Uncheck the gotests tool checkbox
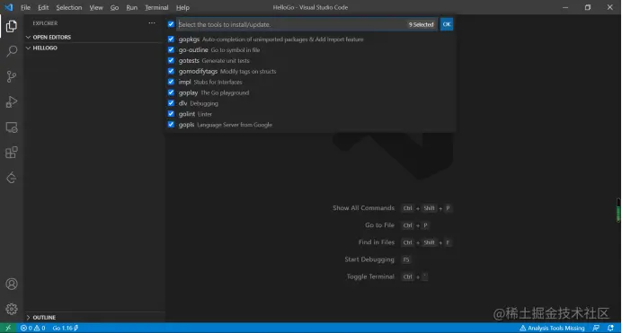The height and width of the screenshot is (333, 622). 171,60
